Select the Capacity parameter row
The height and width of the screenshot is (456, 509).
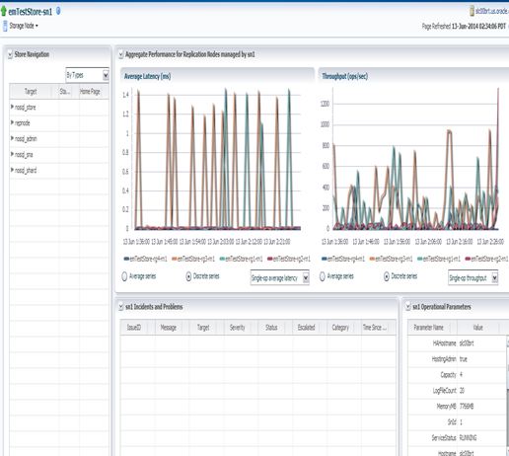click(x=457, y=375)
